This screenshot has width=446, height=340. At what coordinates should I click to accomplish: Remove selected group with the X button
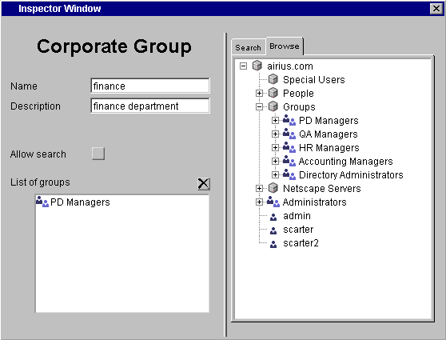(x=204, y=184)
